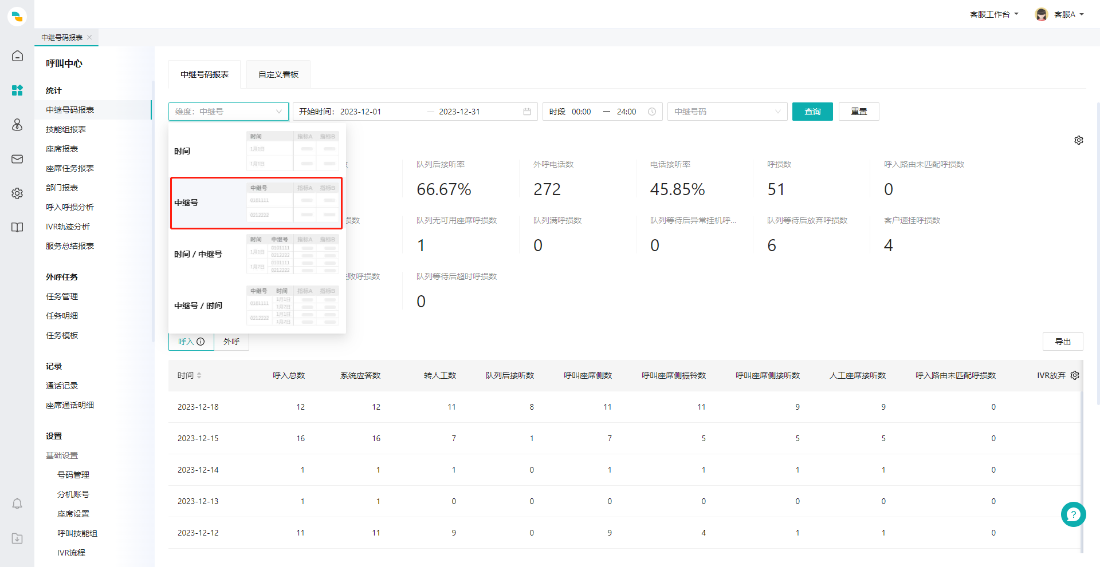
Task: Click the clock icon in time range
Action: click(652, 112)
